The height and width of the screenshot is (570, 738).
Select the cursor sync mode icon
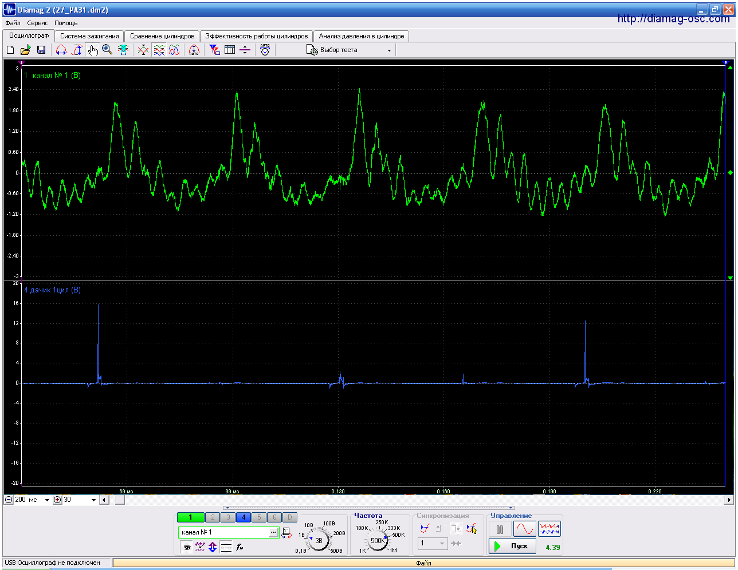coord(472,528)
